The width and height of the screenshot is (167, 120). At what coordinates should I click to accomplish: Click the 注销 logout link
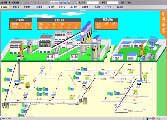(129, 2)
